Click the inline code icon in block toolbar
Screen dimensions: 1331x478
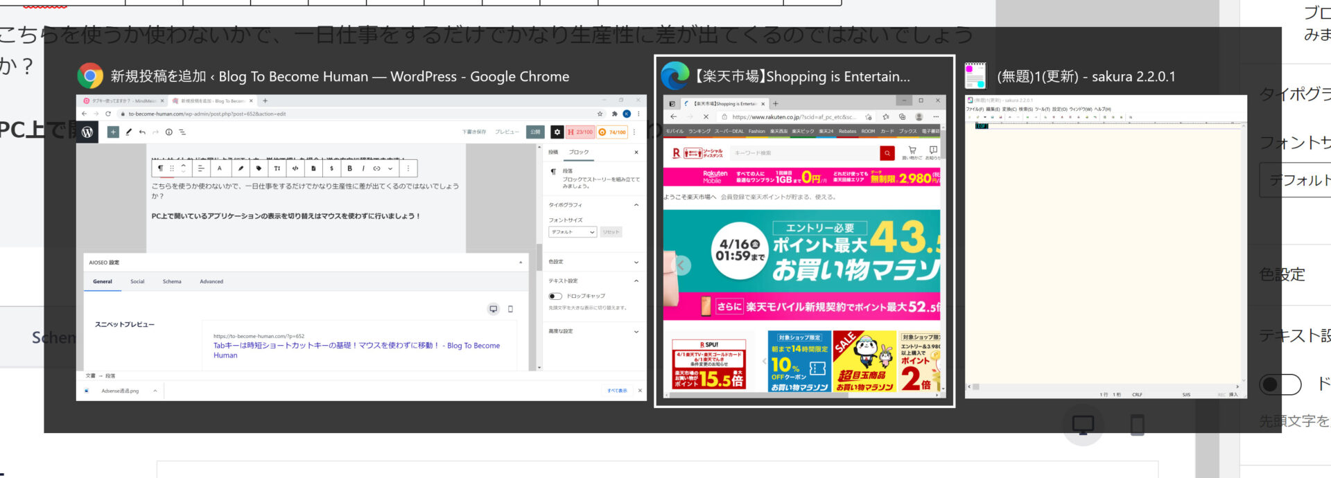click(295, 168)
